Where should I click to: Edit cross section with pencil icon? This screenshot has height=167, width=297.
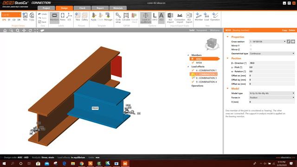(x=289, y=41)
